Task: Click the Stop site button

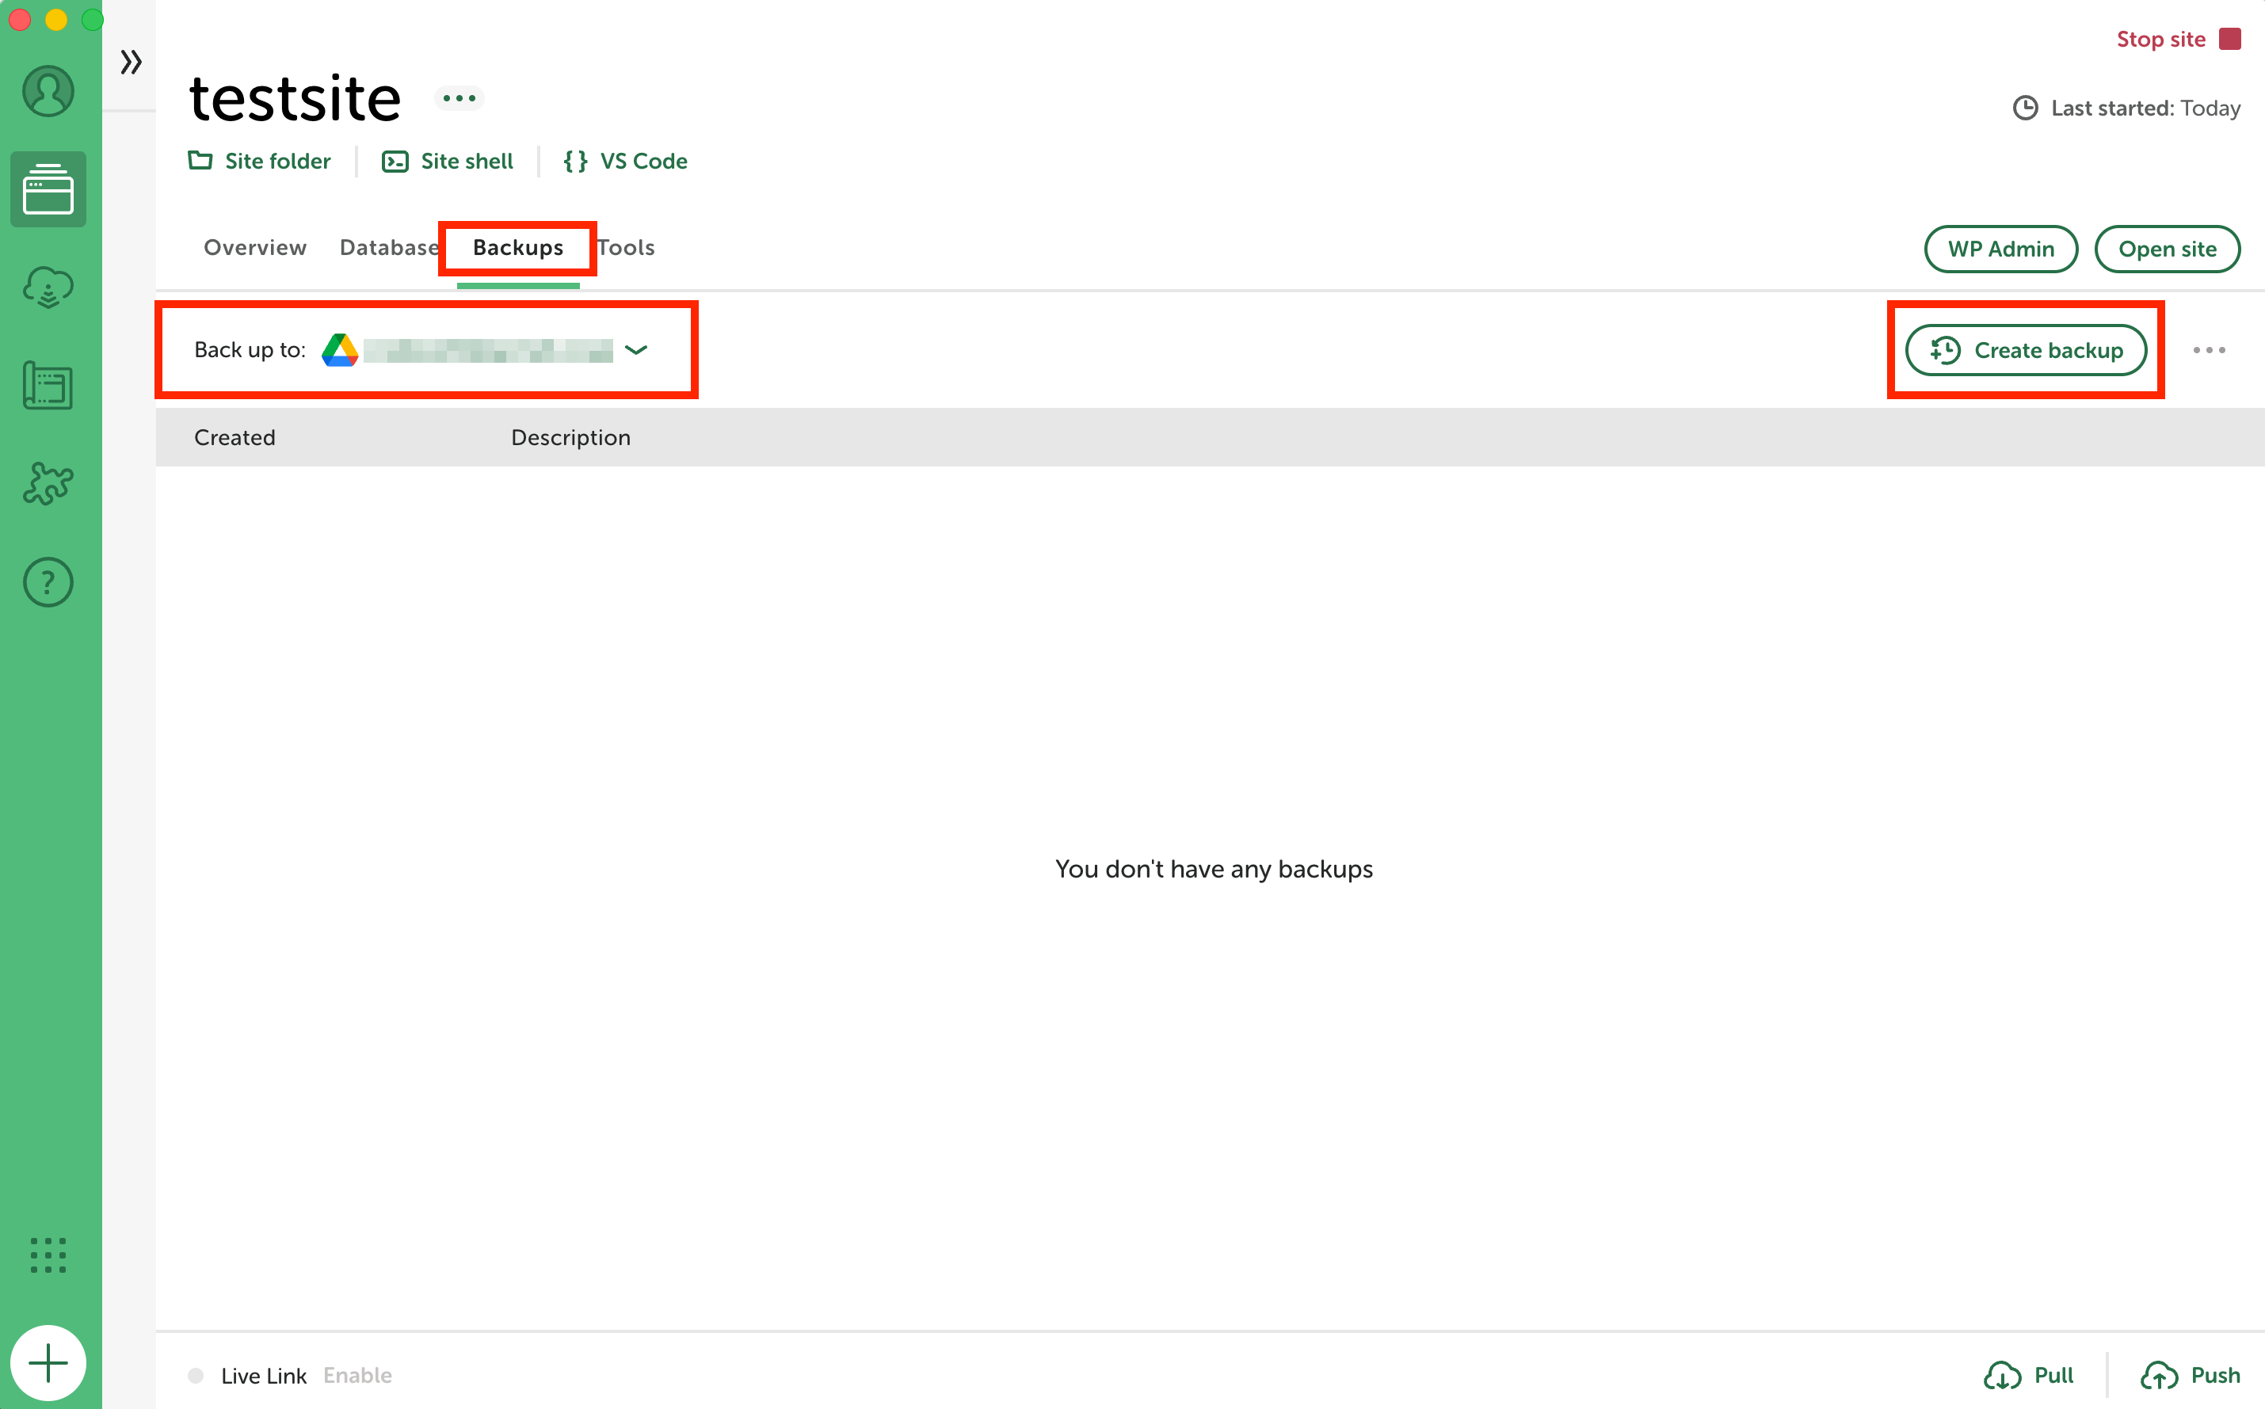Action: (x=2179, y=39)
